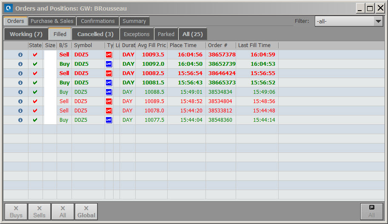The width and height of the screenshot is (388, 224).
Task: Select the price cell 10093.5
Action: (x=153, y=55)
